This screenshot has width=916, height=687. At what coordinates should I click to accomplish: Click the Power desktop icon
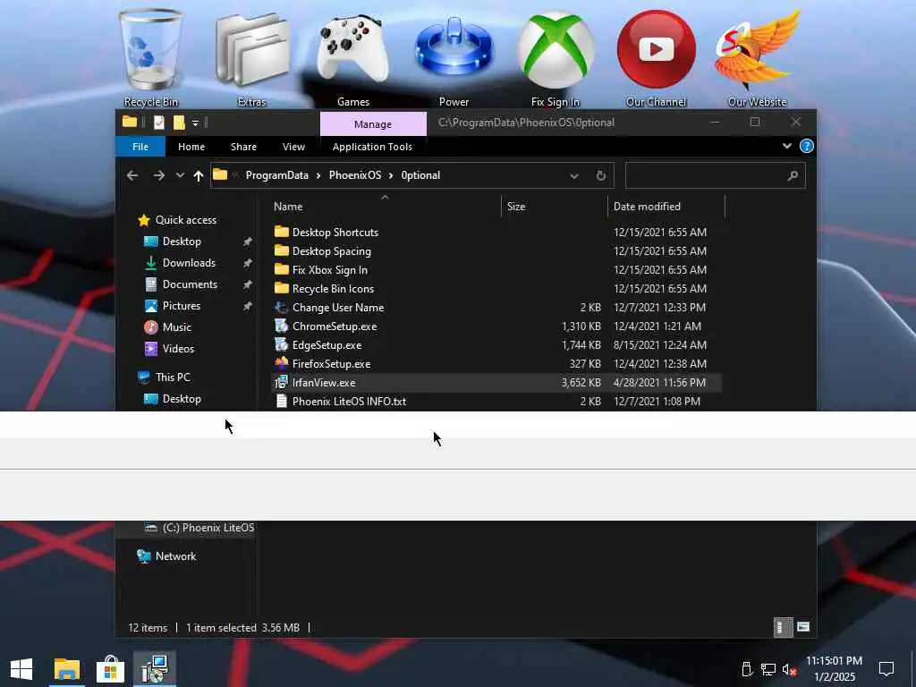[454, 57]
